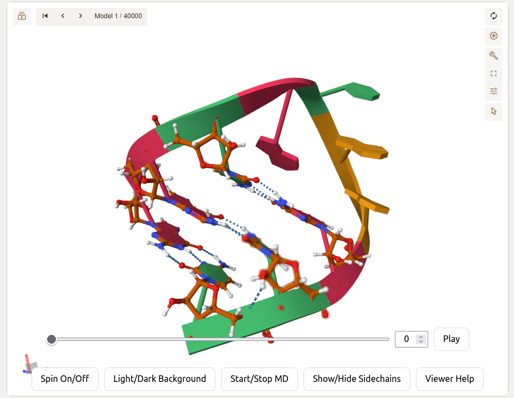Toggle selection mode cursor icon
514x398 pixels.
tap(494, 111)
